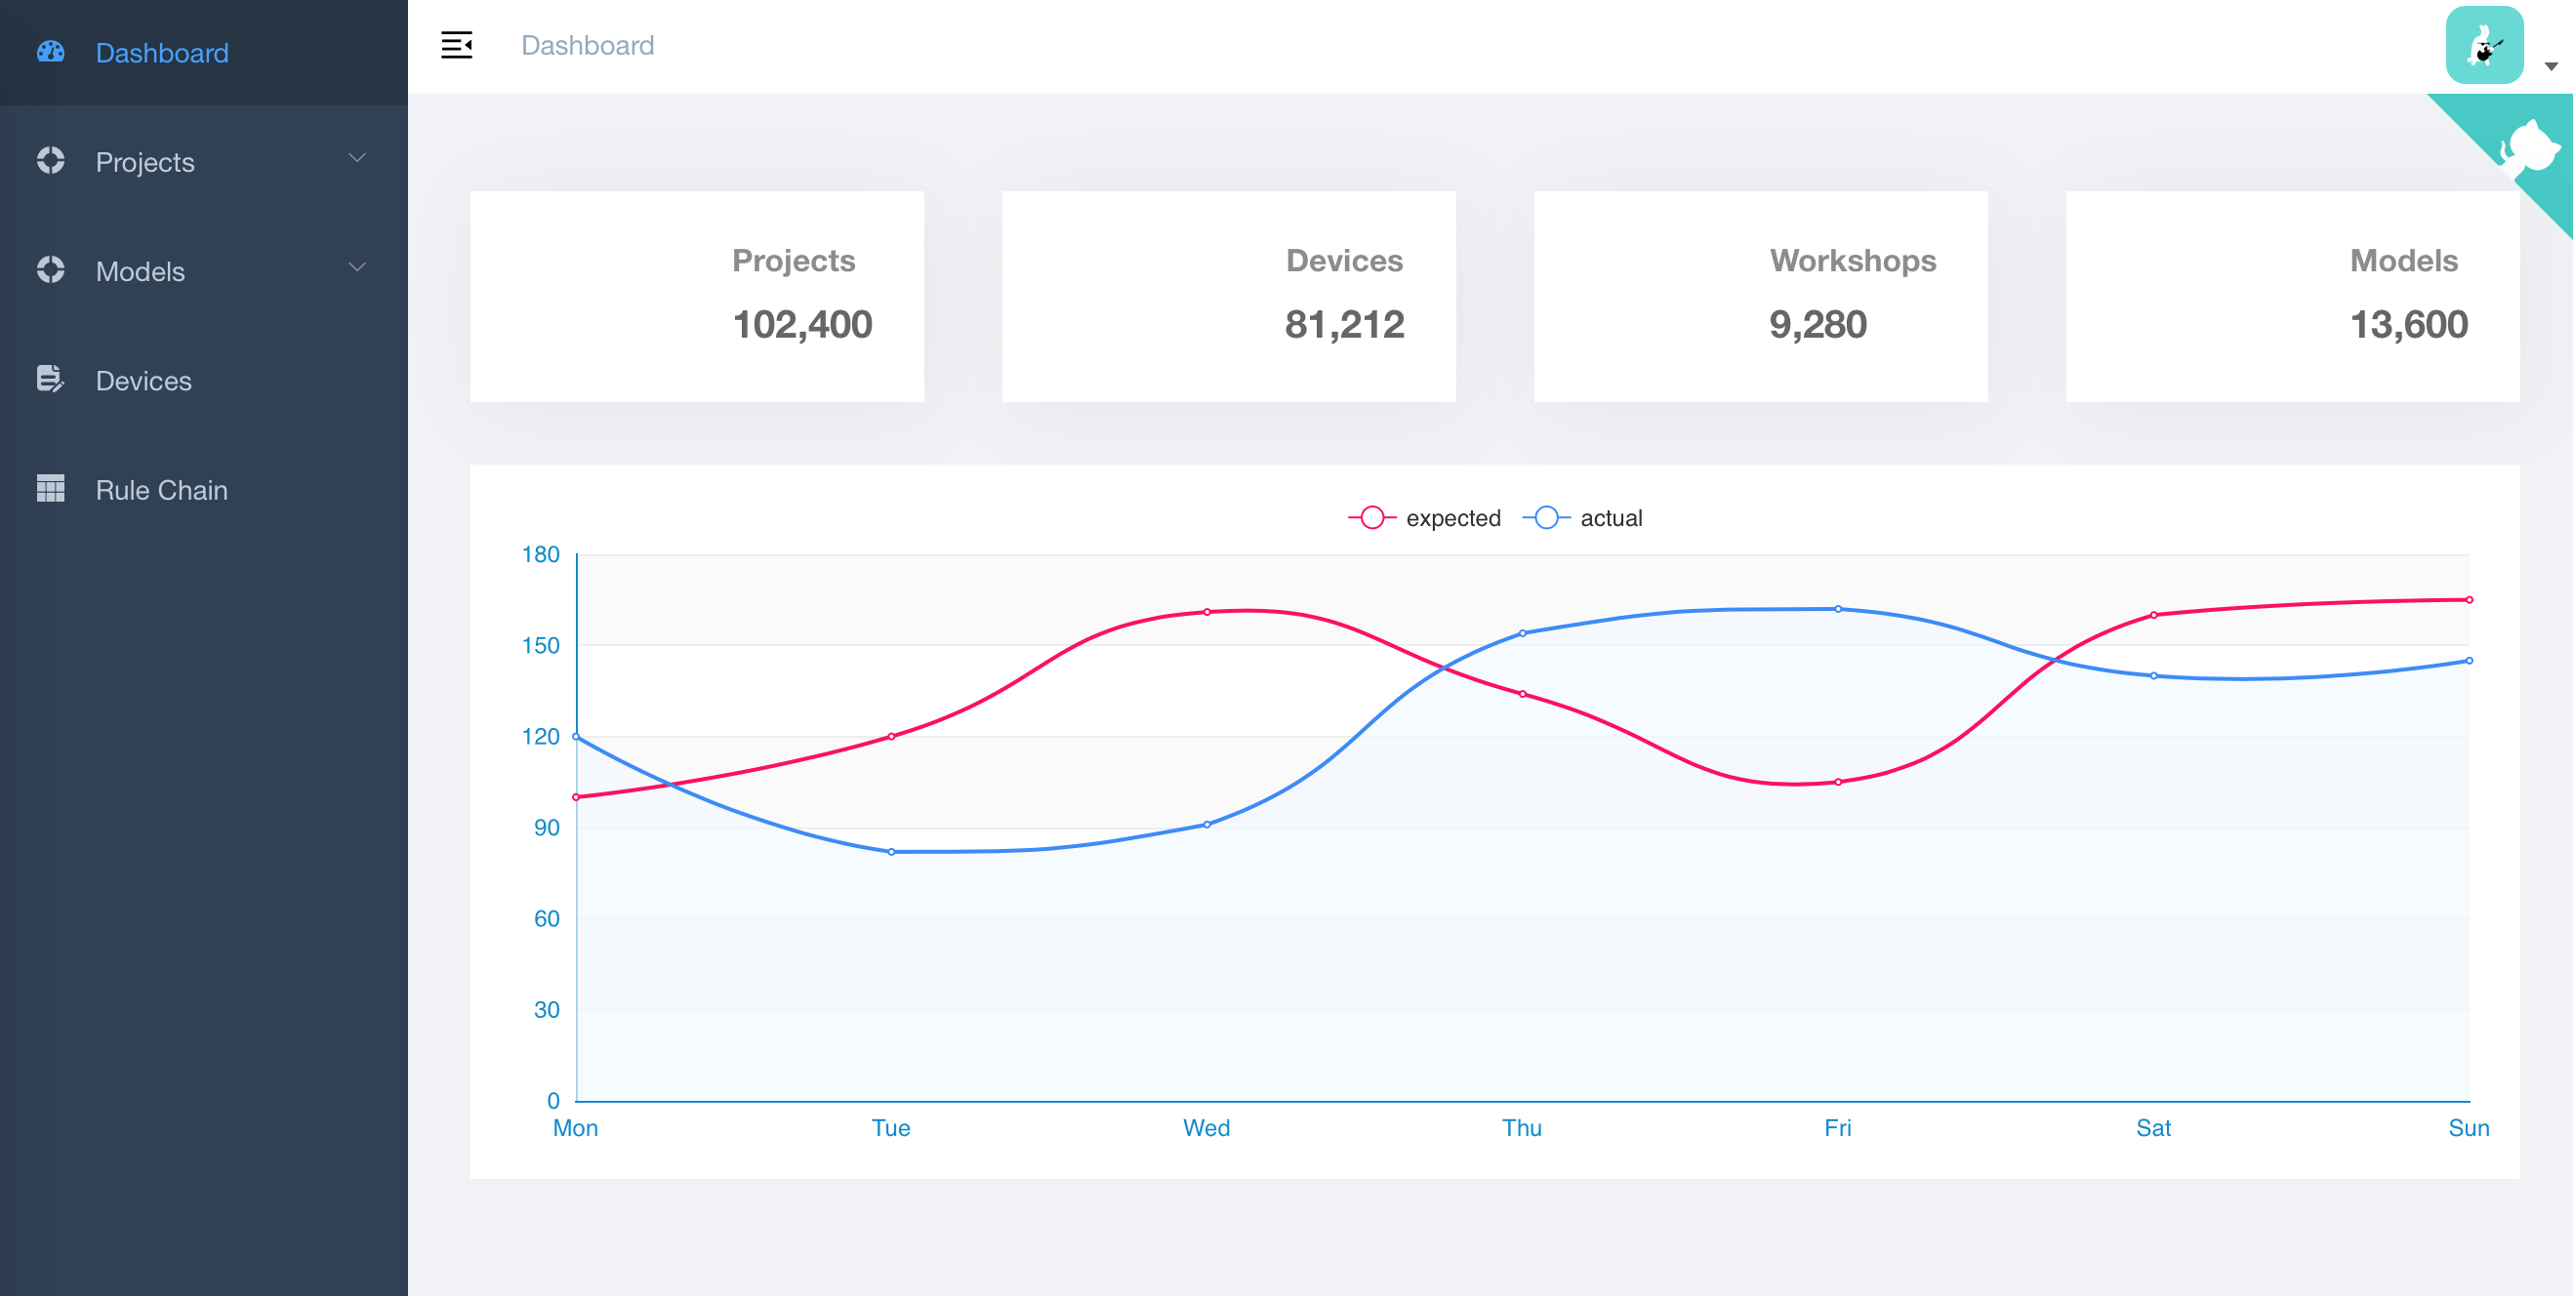Viewport: 2573px width, 1296px height.
Task: Click the Projects sidebar icon
Action: (50, 161)
